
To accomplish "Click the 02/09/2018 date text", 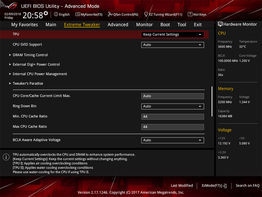I will [12, 14].
